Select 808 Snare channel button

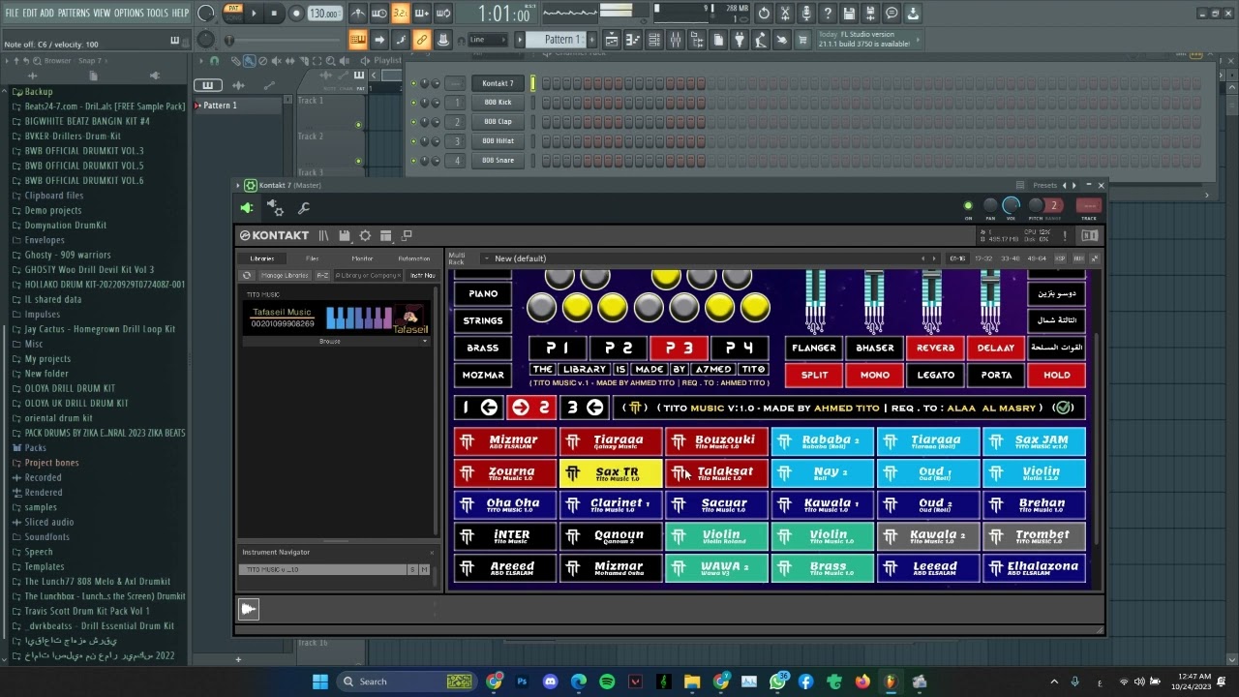tap(498, 161)
